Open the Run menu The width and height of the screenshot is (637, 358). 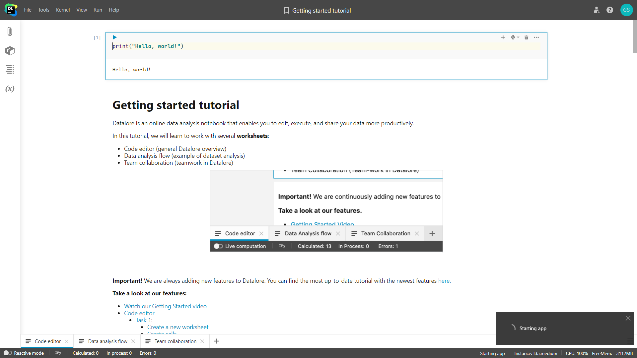click(98, 10)
